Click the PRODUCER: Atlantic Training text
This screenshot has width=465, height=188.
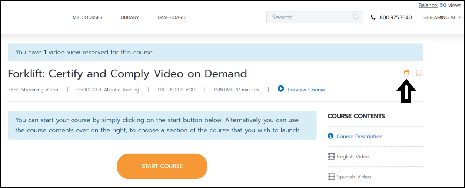pyautogui.click(x=108, y=90)
